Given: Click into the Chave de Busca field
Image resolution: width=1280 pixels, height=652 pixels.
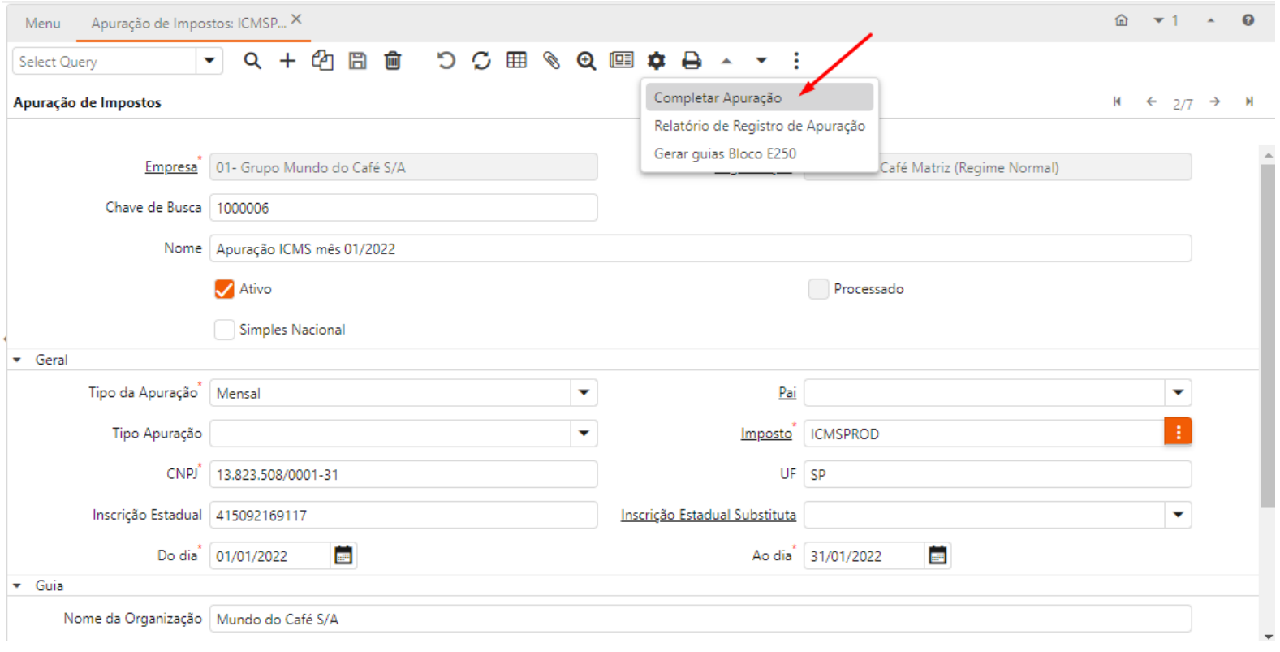Looking at the screenshot, I should pos(403,208).
